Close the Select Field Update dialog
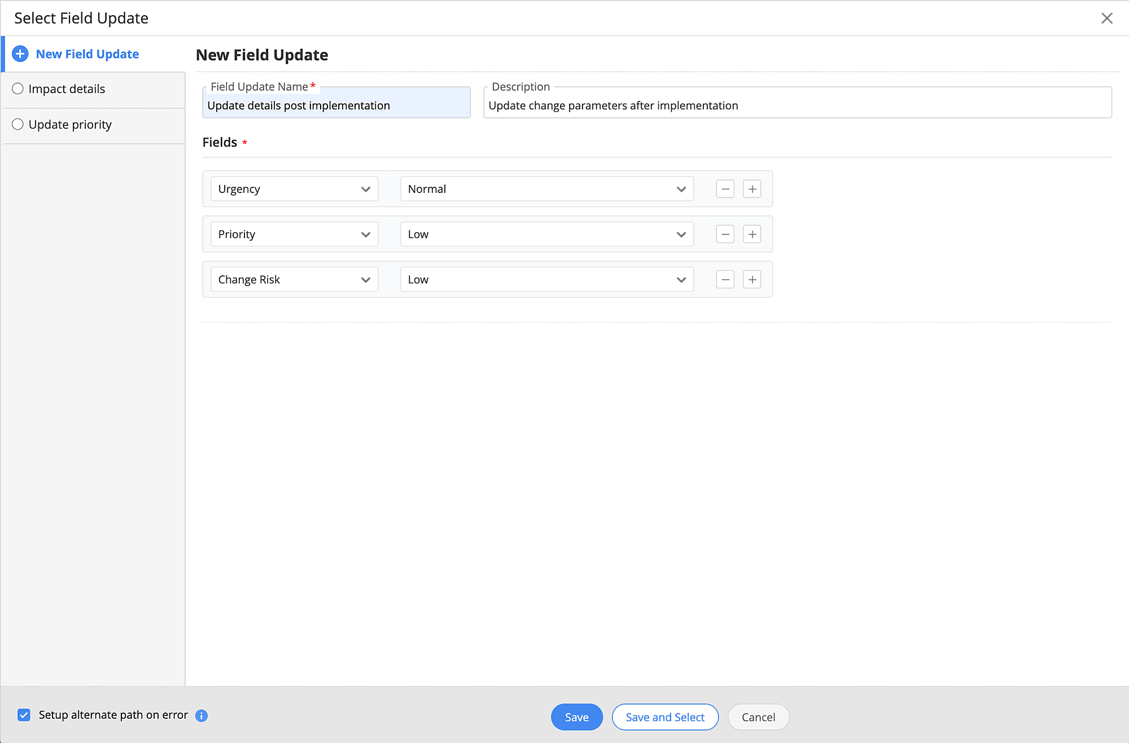 point(1106,18)
